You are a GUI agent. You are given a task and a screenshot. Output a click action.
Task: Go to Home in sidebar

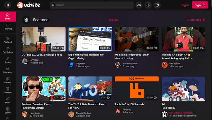point(8,17)
